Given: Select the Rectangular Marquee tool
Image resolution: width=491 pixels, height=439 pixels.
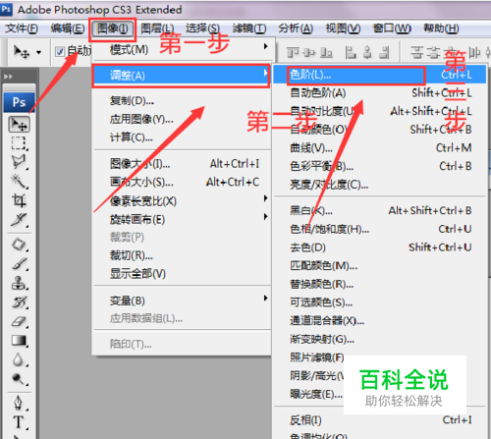Looking at the screenshot, I should point(19,143).
